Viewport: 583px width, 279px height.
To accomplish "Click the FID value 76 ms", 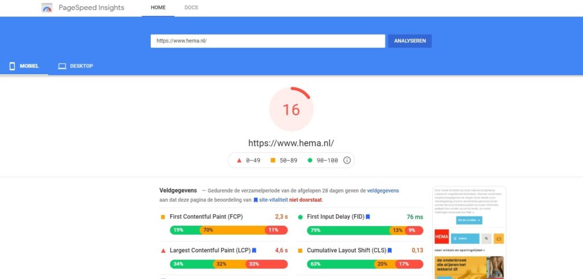I will pos(414,217).
